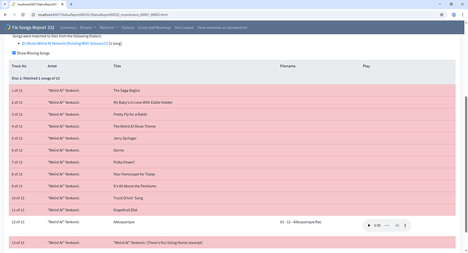Click the page vertical scrollbar
This screenshot has height=253, width=468.
pos(466,163)
